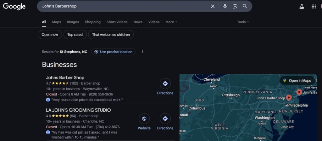Toggle the Top rated filter chip
322x141 pixels.
pyautogui.click(x=75, y=34)
